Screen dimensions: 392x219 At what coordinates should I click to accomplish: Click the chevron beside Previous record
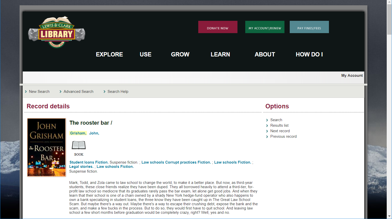tap(267, 137)
